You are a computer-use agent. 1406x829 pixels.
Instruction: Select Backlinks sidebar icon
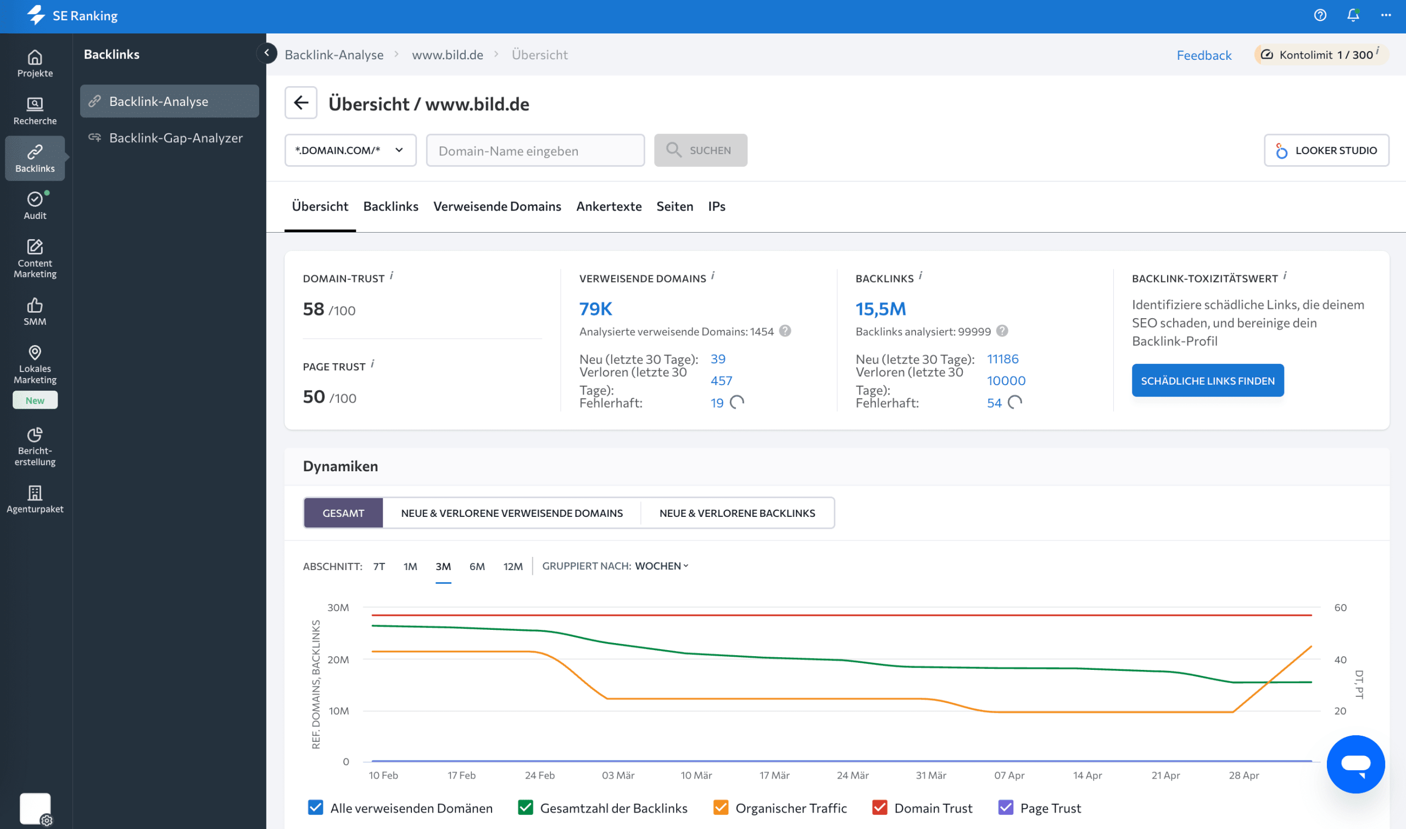pyautogui.click(x=35, y=159)
